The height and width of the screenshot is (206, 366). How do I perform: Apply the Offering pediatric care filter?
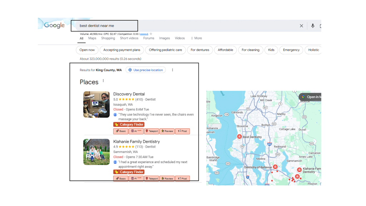tap(165, 50)
